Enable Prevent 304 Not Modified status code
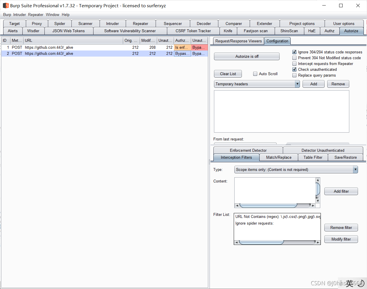This screenshot has width=367, height=289. [294, 58]
